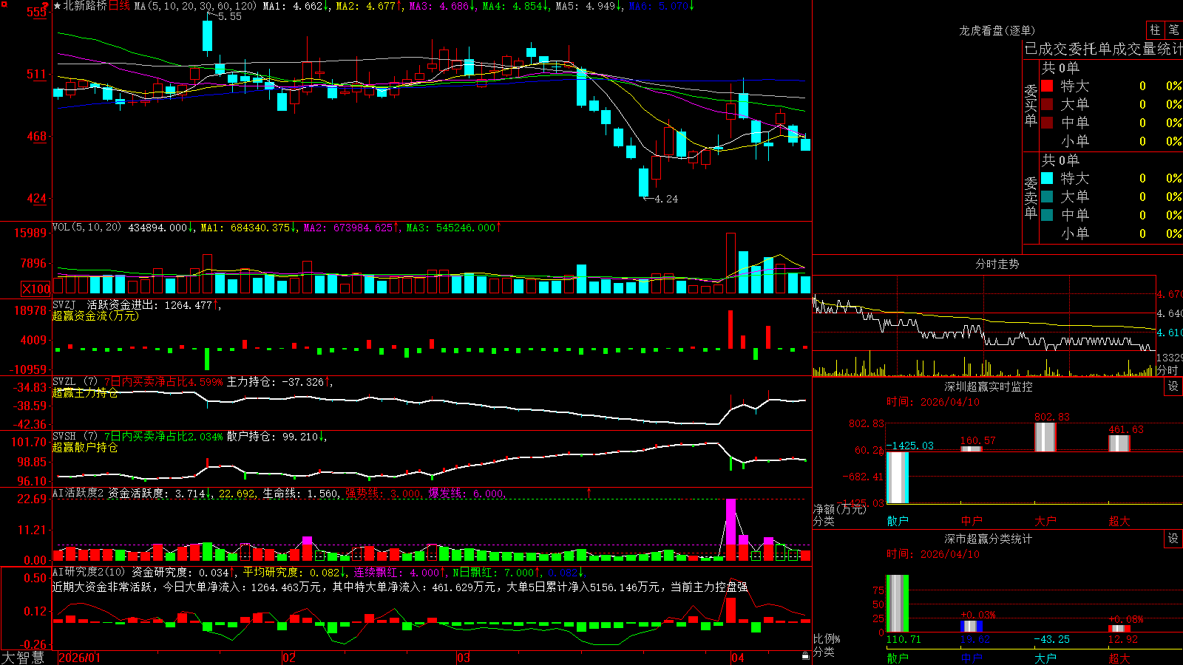The width and height of the screenshot is (1183, 665).
Task: Click 散户 category label in 深圳超赢实时监控
Action: point(898,521)
